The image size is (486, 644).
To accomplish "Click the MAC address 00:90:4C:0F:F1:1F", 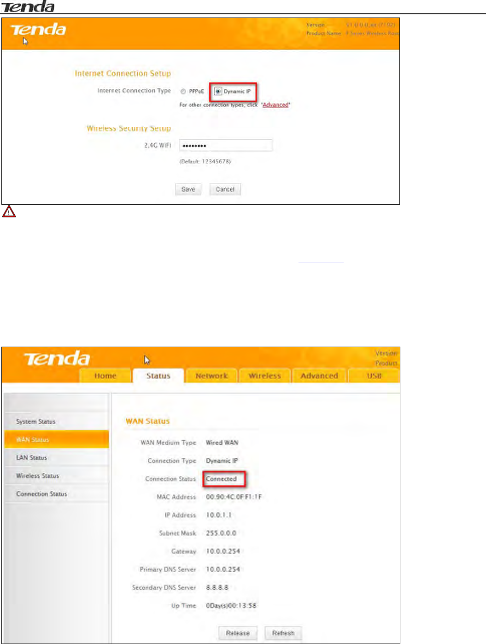I will (234, 497).
